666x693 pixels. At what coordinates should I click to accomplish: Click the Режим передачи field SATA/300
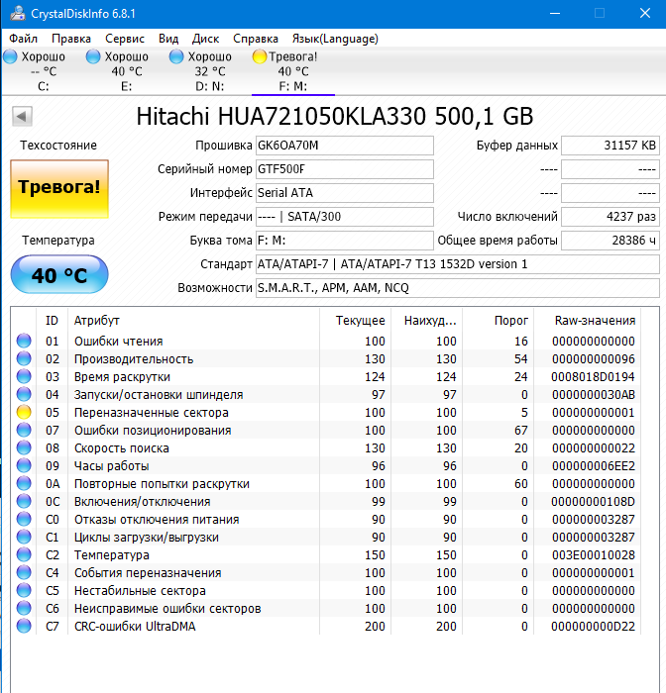tap(345, 217)
